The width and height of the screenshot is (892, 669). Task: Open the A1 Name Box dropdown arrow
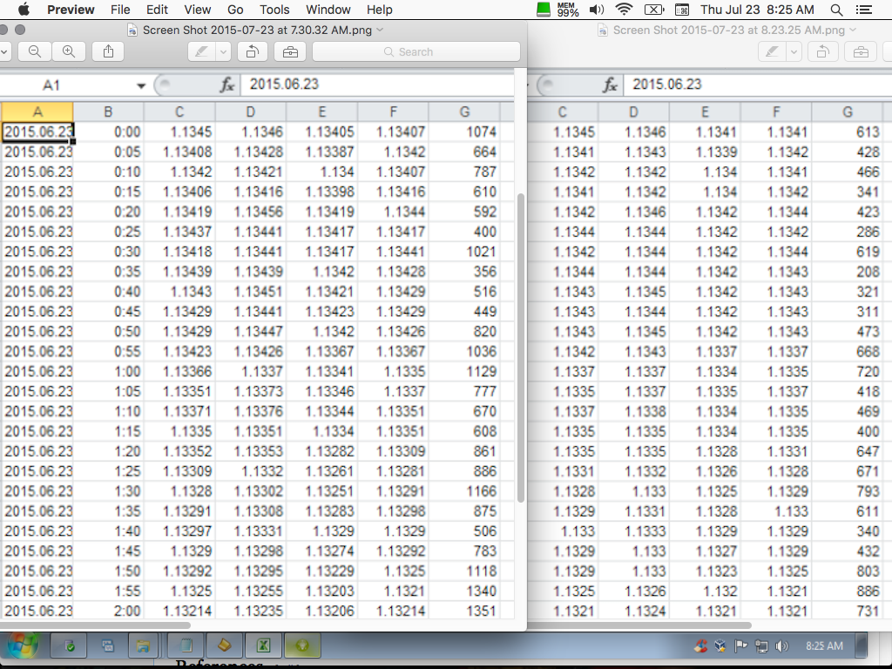140,85
